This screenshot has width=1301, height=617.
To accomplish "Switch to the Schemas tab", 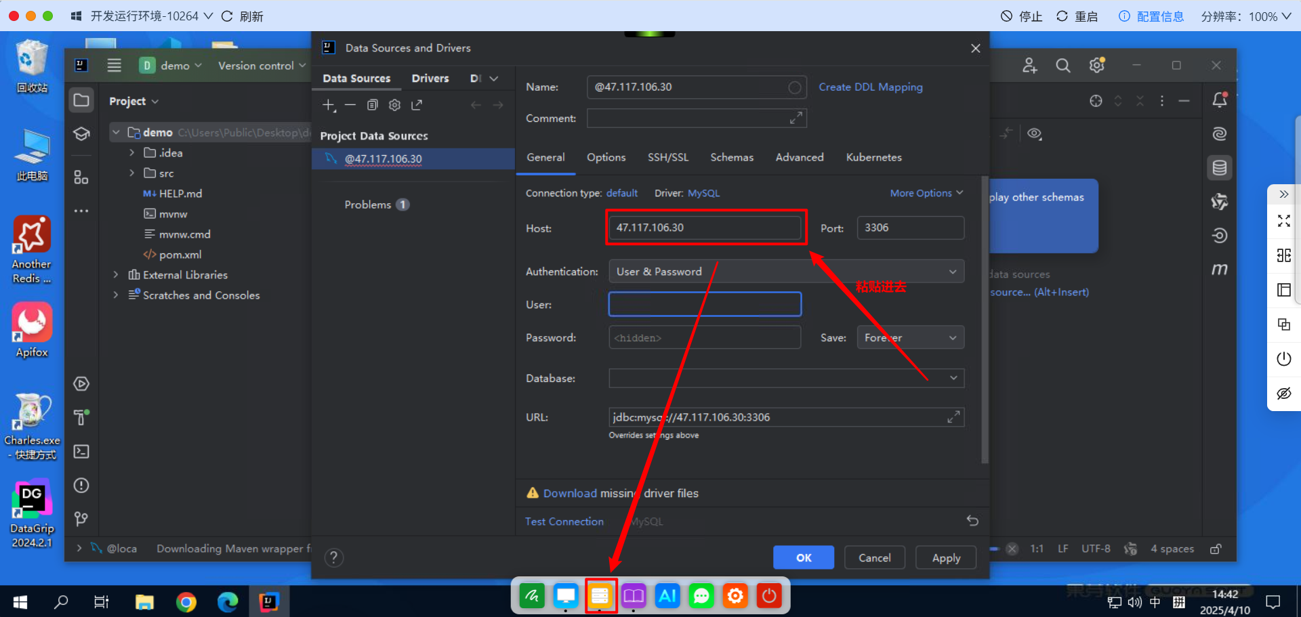I will click(732, 157).
